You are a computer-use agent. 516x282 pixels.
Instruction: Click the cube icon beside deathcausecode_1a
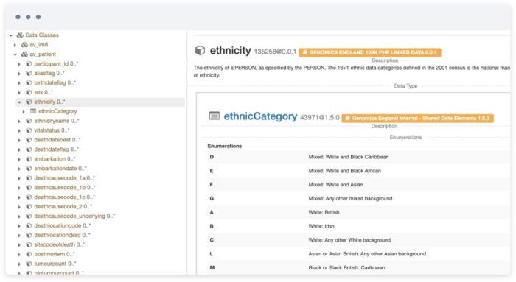click(29, 177)
